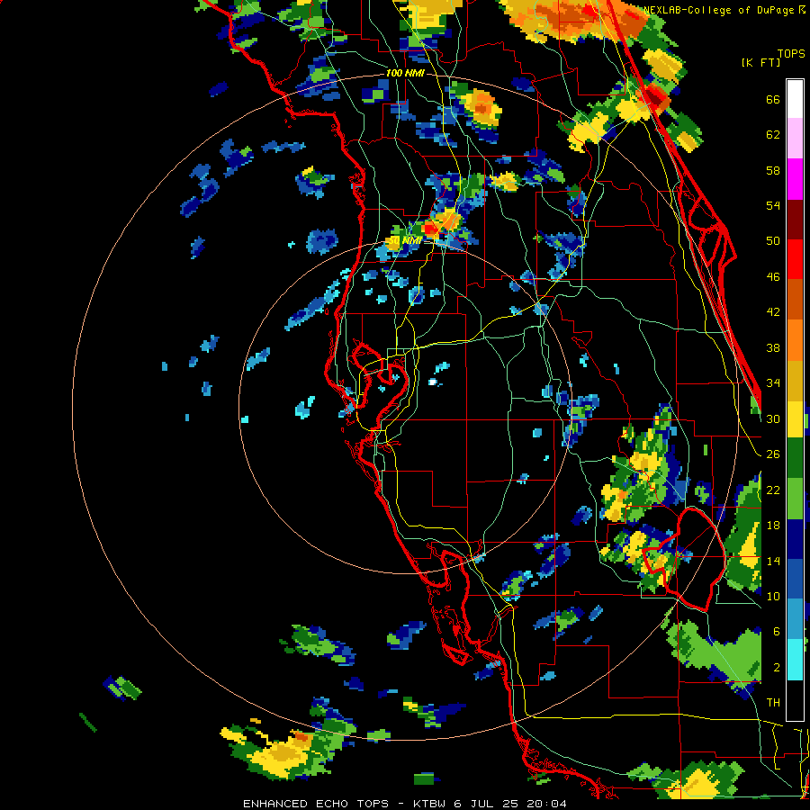Viewport: 810px width, 810px height.
Task: Click the [K FT] units label
Action: 760,62
